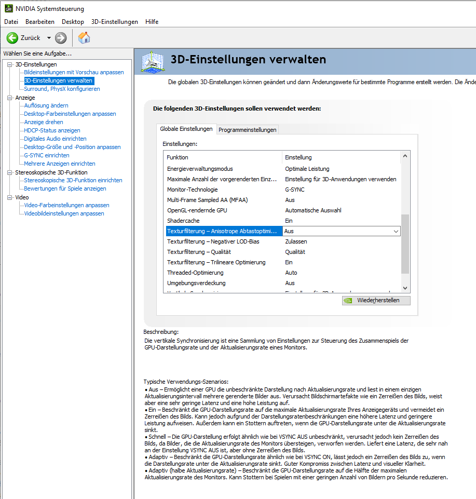Open Bewertungen für Spiele anzeigen

point(65,188)
